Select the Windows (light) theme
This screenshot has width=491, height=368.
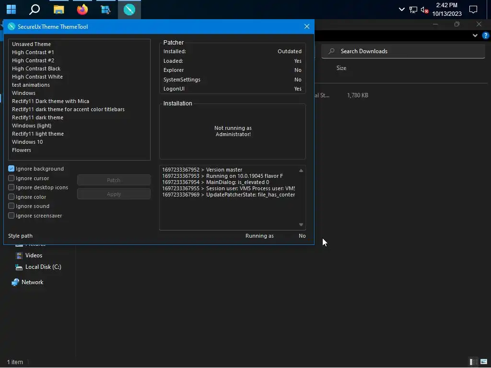[x=32, y=126]
